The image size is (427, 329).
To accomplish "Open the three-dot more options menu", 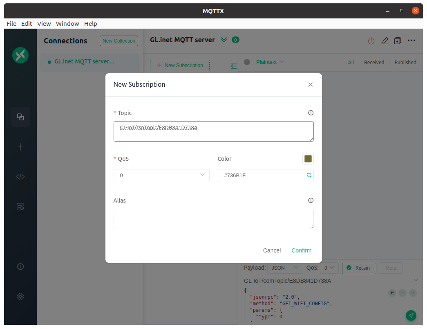I will 411,41.
